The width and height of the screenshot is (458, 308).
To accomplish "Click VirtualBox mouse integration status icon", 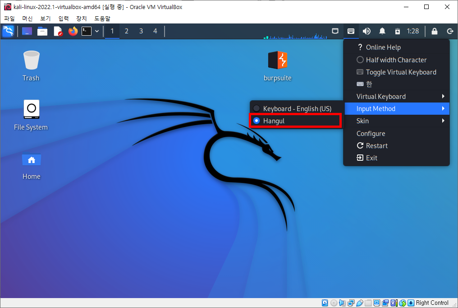I will click(x=402, y=303).
